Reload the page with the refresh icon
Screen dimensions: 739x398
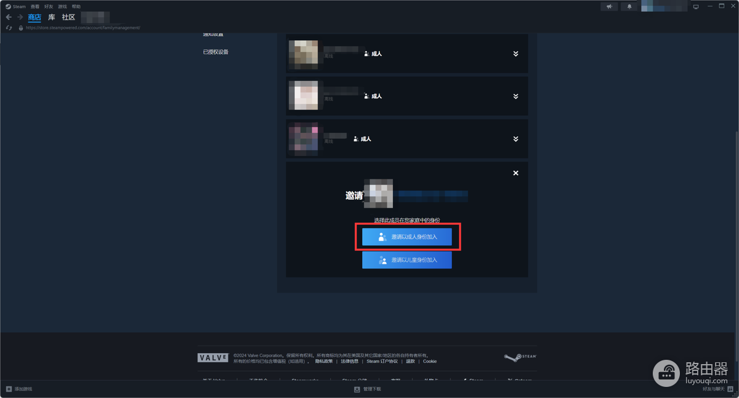click(9, 28)
